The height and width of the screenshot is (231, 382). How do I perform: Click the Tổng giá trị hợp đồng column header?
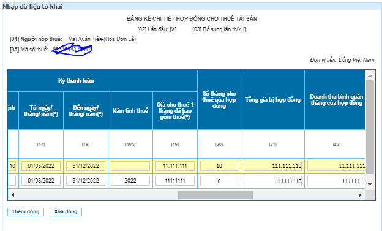[x=272, y=100]
